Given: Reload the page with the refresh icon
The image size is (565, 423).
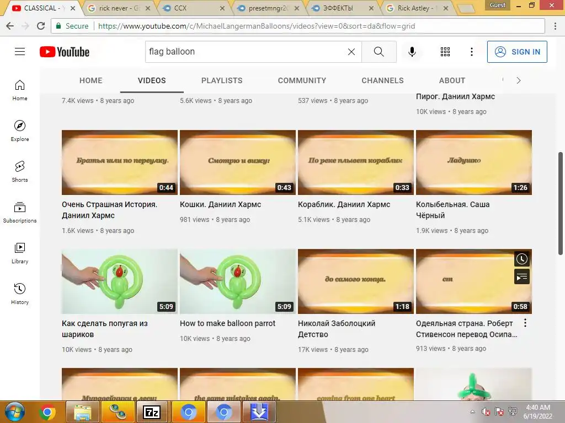Looking at the screenshot, I should 41,26.
